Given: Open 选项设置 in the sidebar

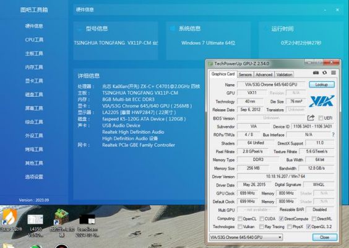Looking at the screenshot, I should (34, 177).
